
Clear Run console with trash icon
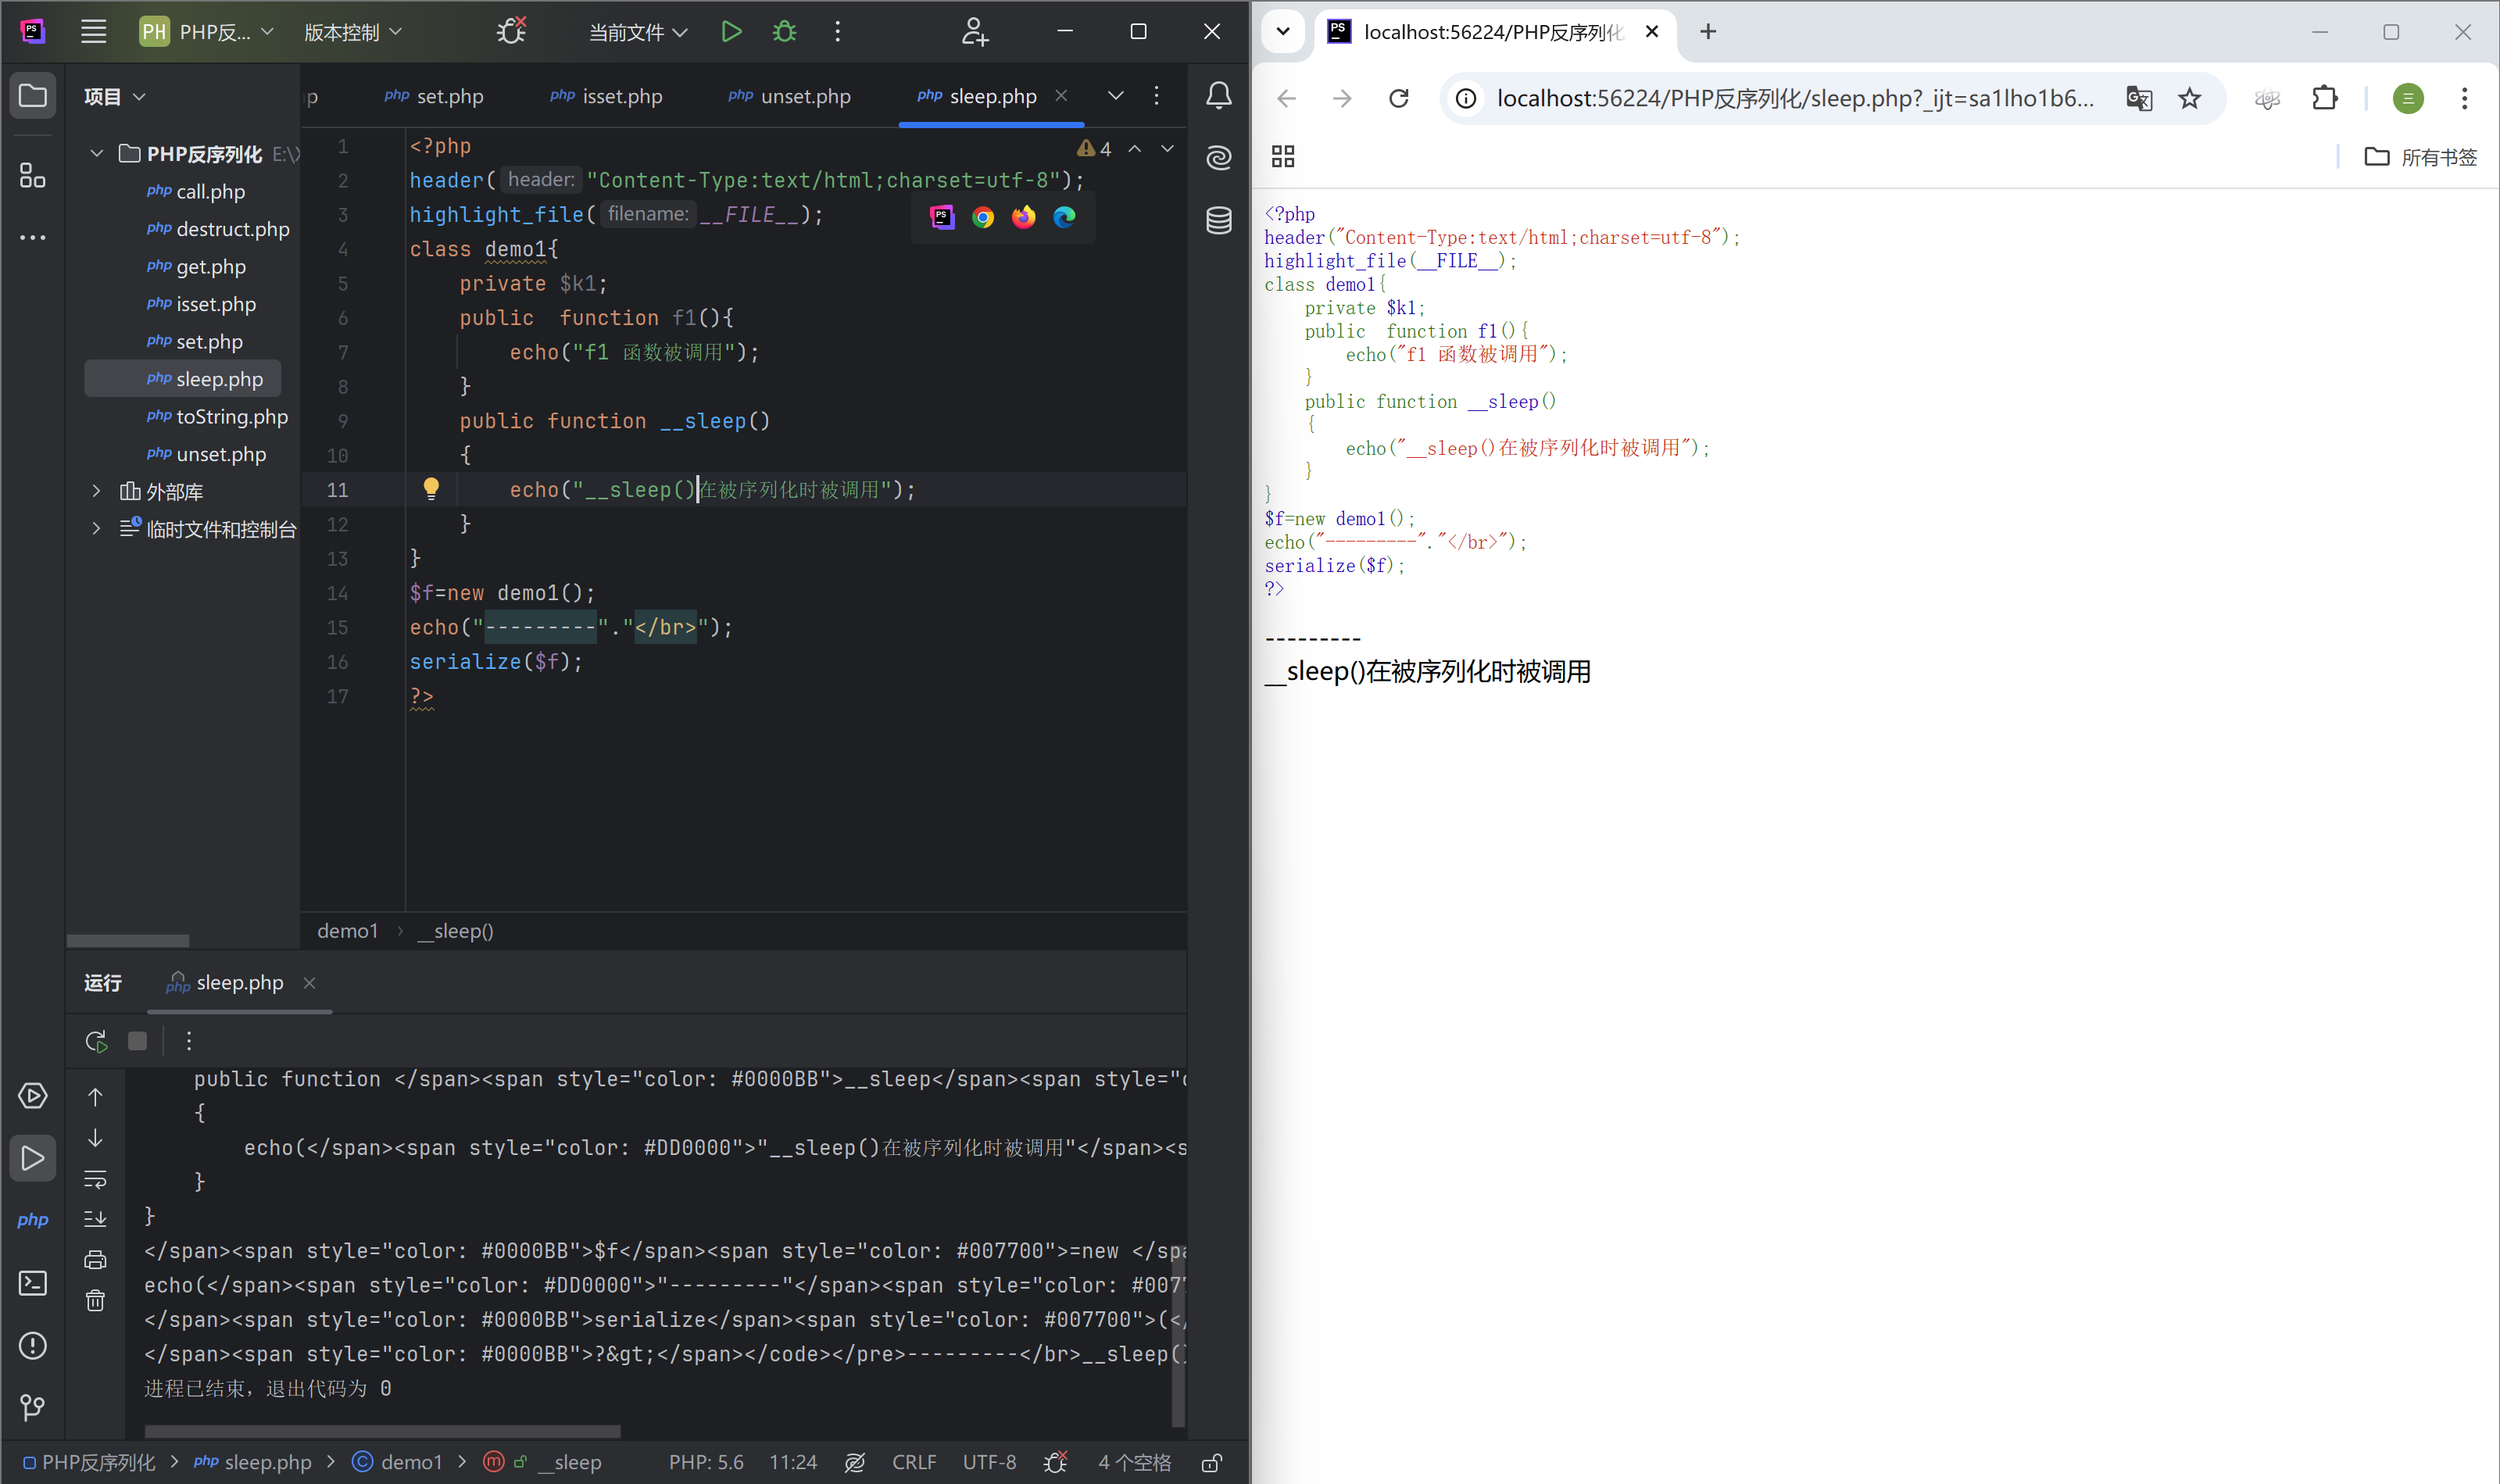(x=95, y=1301)
